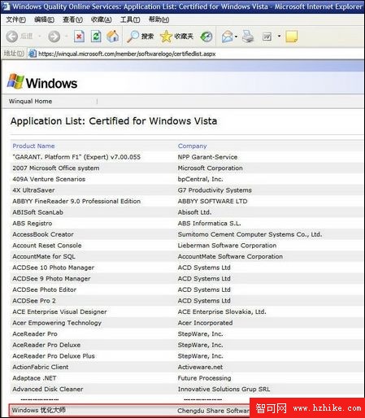Click the Edit with Word icon
Viewport: 365px width, 418px height.
click(x=267, y=37)
